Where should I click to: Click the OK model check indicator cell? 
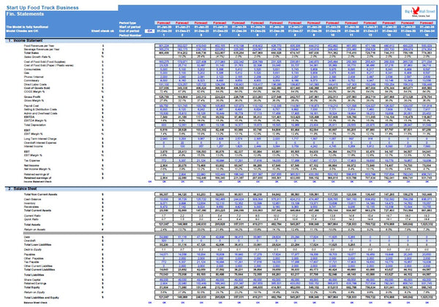(x=150, y=31)
